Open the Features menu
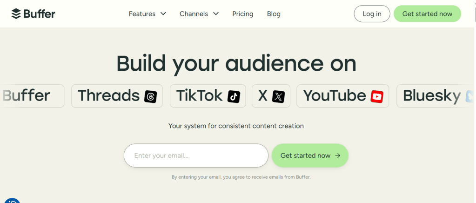Screen dimensions: 476x203 coord(142,14)
